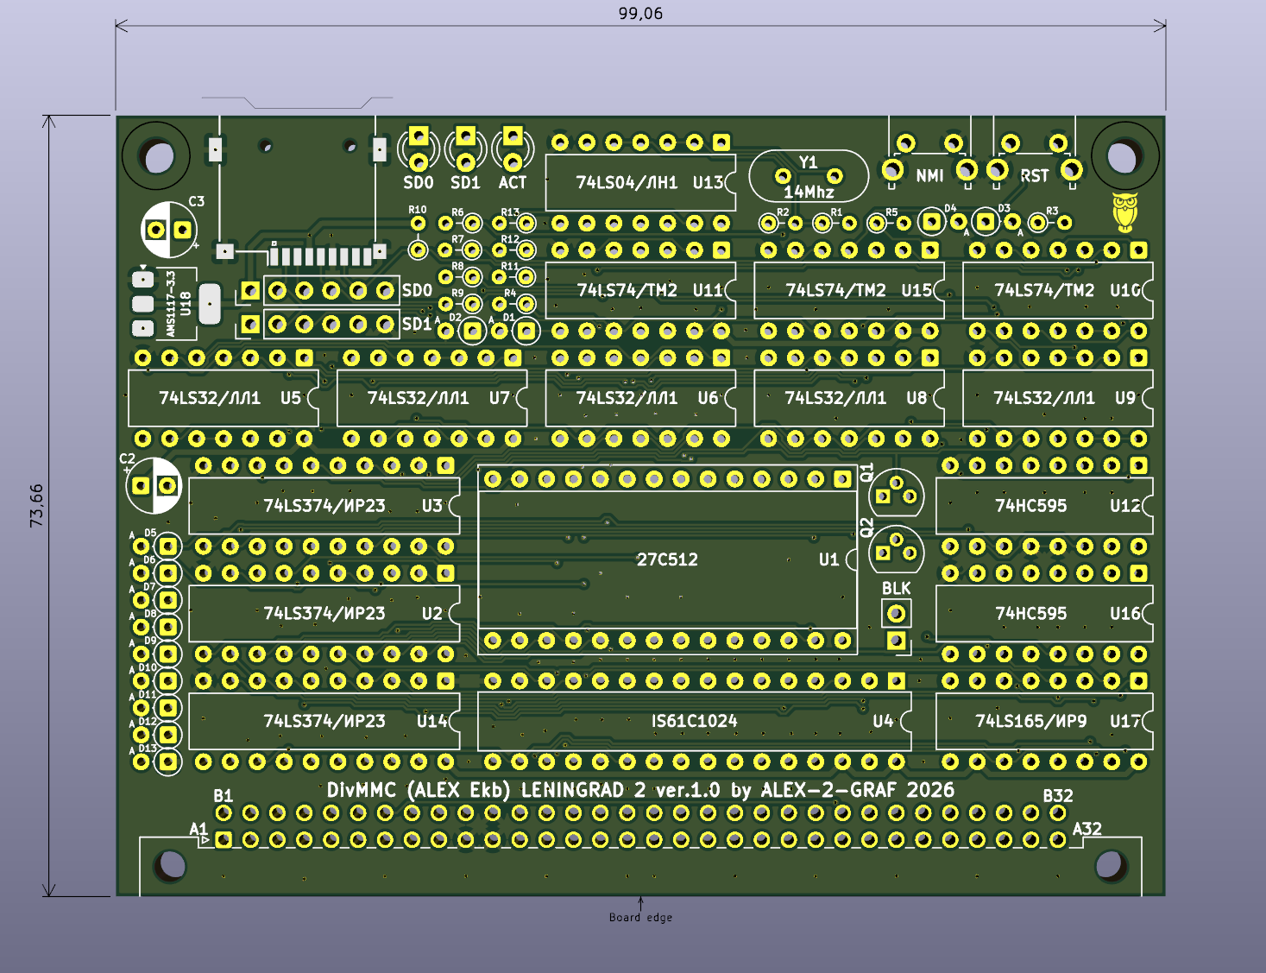Viewport: 1266px width, 973px height.
Task: Click the BLK jumper top pad
Action: click(x=896, y=613)
